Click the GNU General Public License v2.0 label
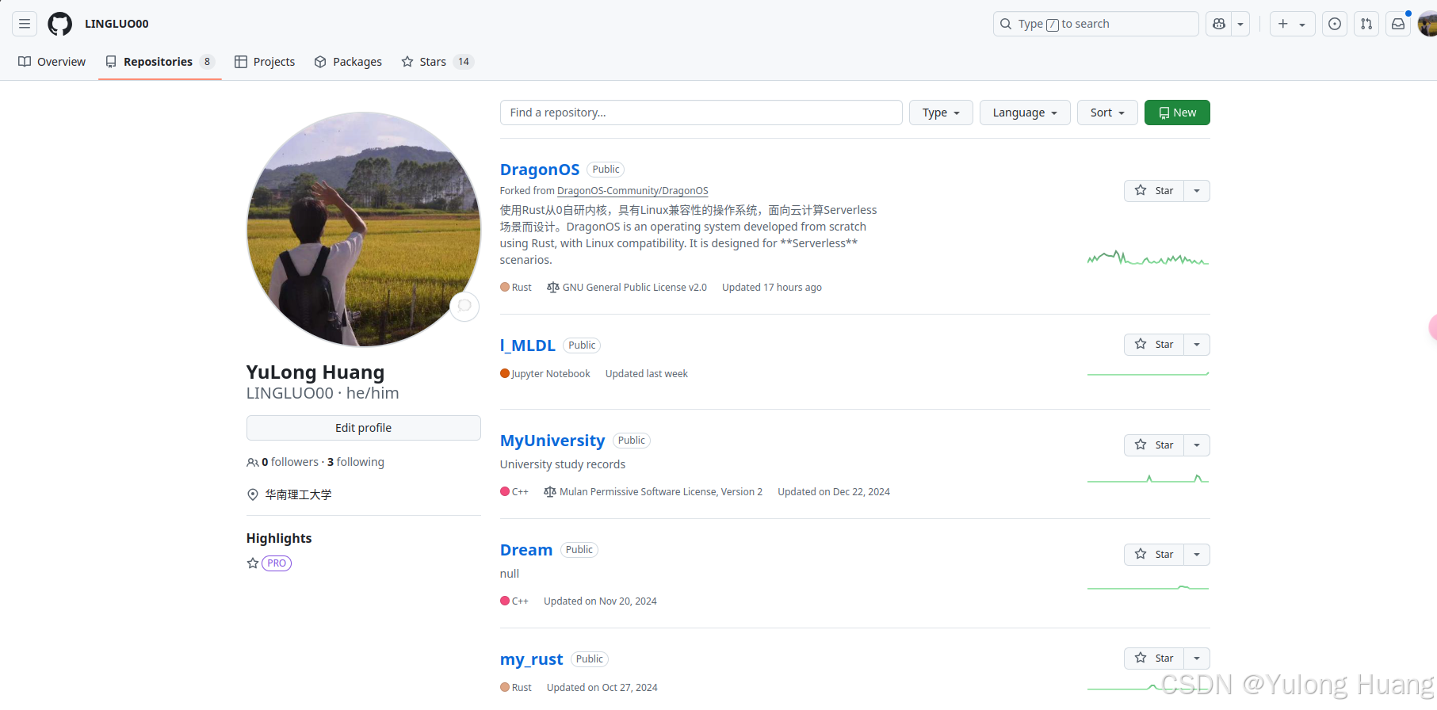Image resolution: width=1437 pixels, height=710 pixels. tap(635, 288)
